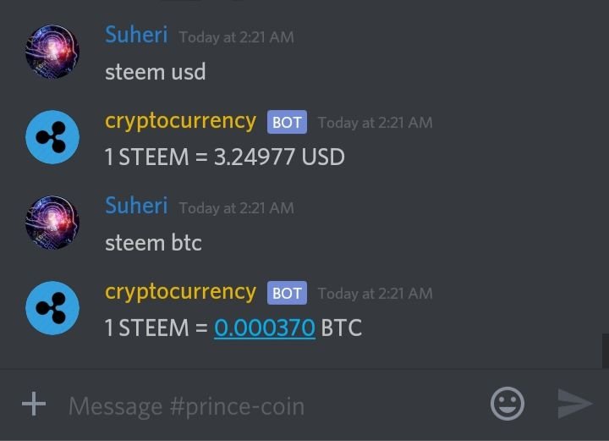Screen dimensions: 609x441
Task: Open the emoji picker smiley icon
Action: pyautogui.click(x=507, y=404)
